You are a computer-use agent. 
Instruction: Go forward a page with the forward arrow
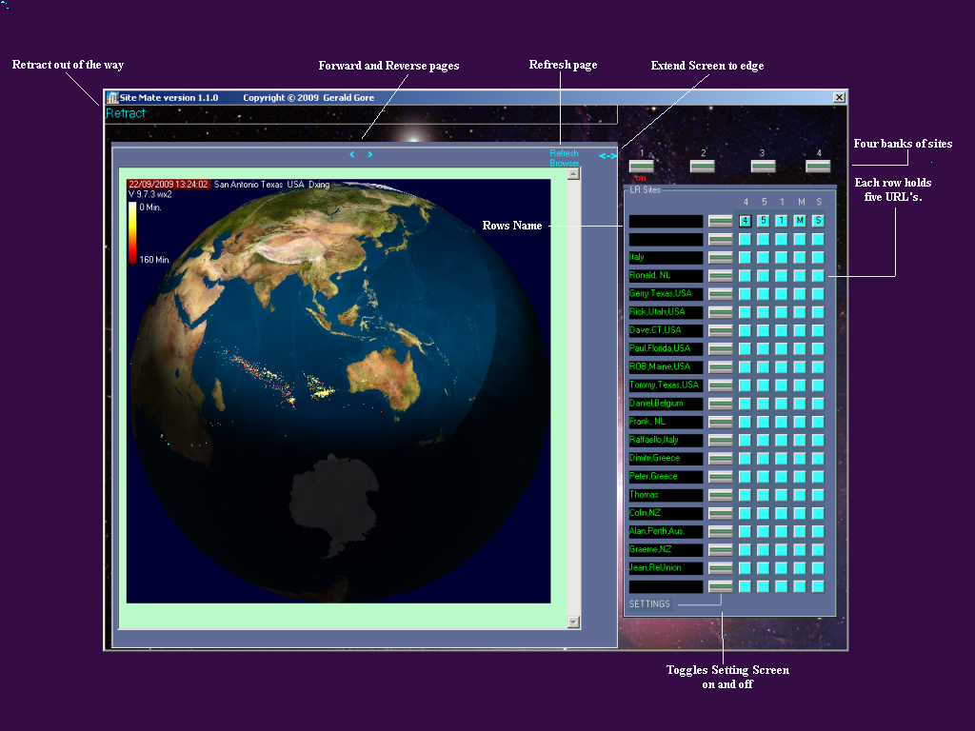point(370,154)
